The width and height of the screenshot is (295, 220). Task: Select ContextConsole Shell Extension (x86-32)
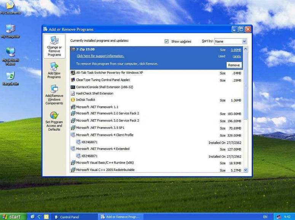(156, 87)
